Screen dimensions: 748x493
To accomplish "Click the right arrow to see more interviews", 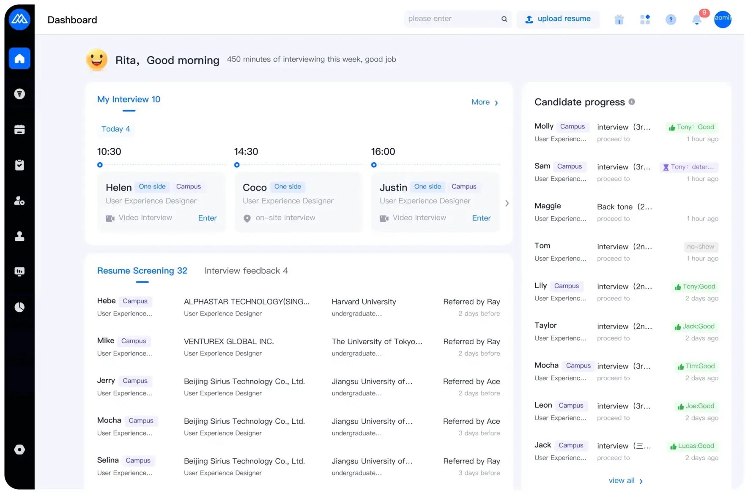I will [x=507, y=203].
